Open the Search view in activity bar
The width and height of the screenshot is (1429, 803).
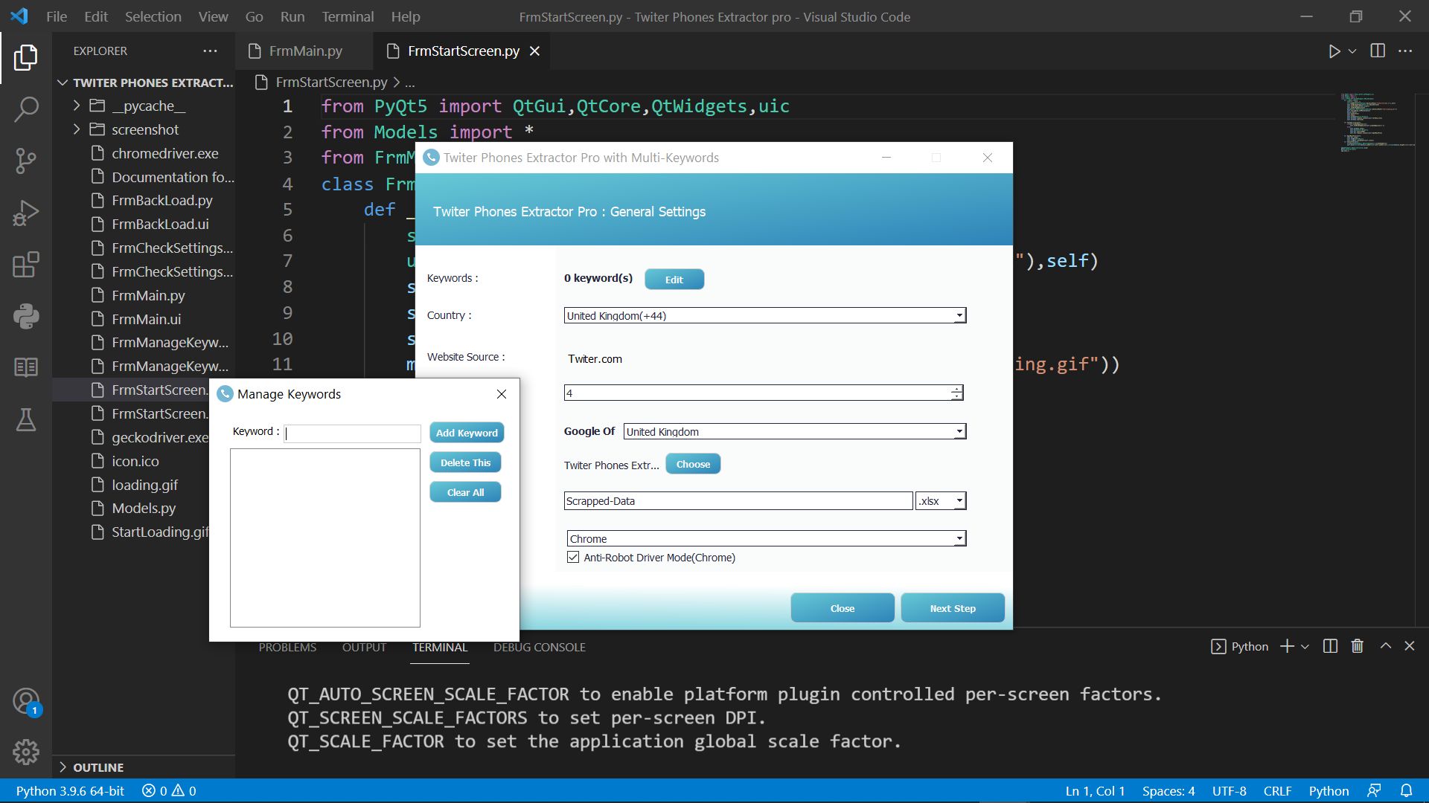pos(26,109)
